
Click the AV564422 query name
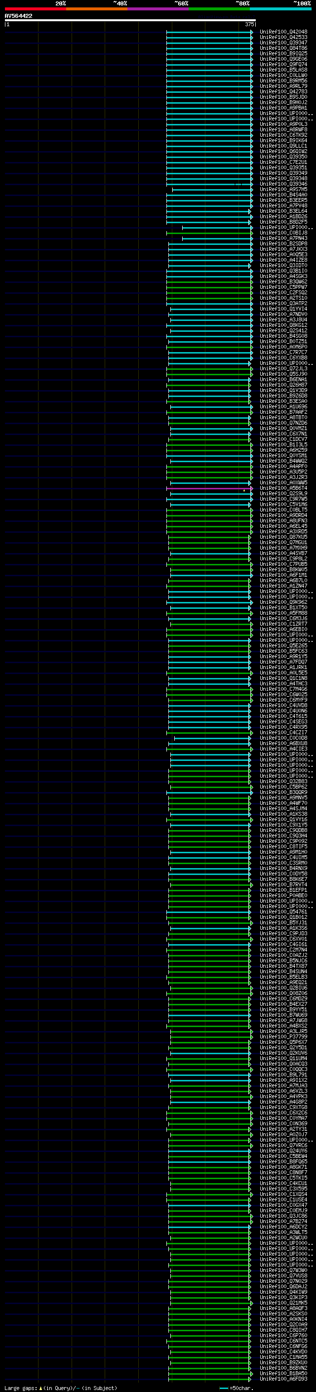(18, 16)
